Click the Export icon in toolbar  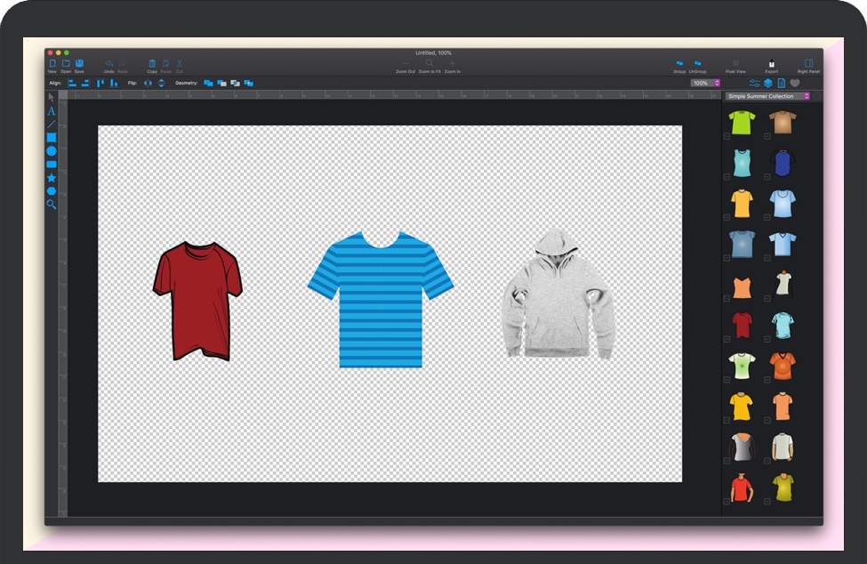(x=771, y=64)
